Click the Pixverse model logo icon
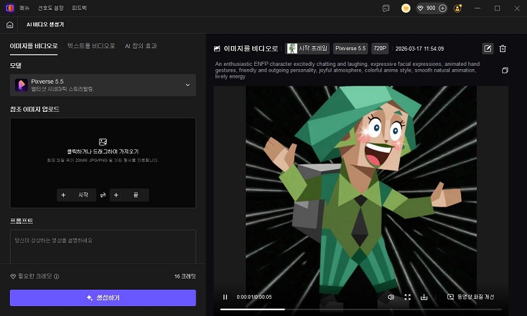The height and width of the screenshot is (316, 527). tap(21, 85)
